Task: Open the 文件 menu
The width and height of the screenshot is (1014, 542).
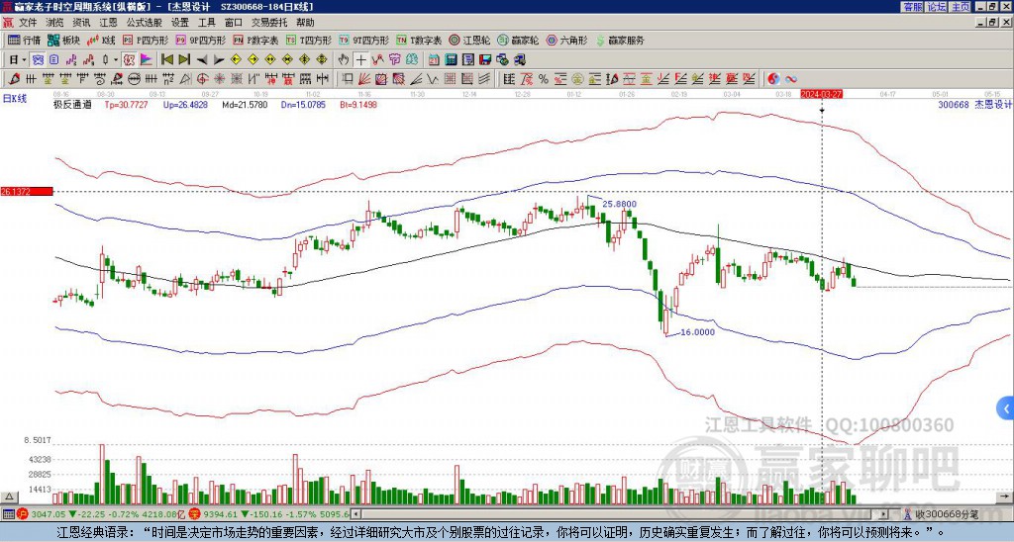Action: 28,23
